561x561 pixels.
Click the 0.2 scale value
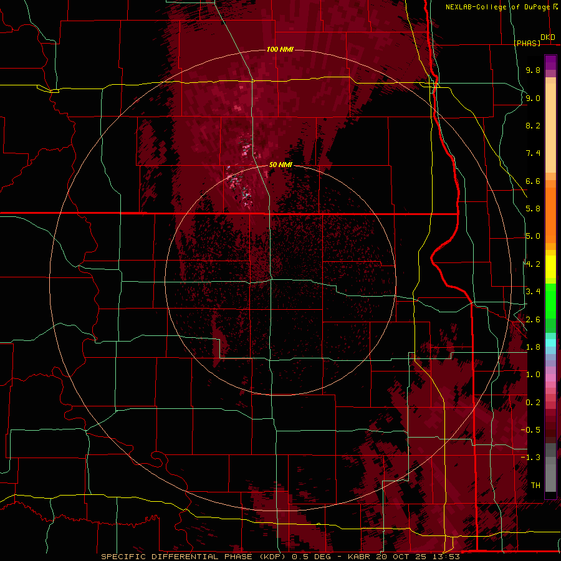click(x=533, y=403)
